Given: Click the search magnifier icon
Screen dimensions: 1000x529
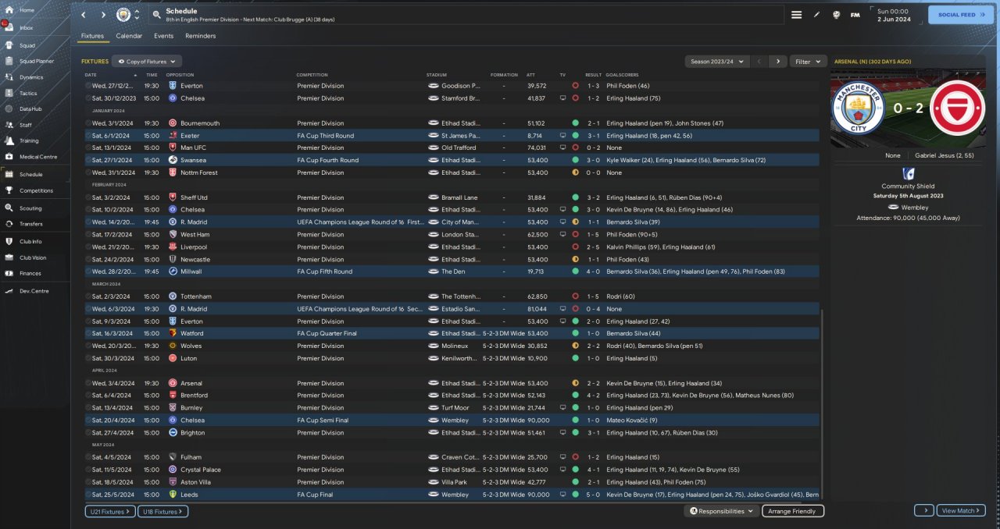Looking at the screenshot, I should click(x=157, y=15).
